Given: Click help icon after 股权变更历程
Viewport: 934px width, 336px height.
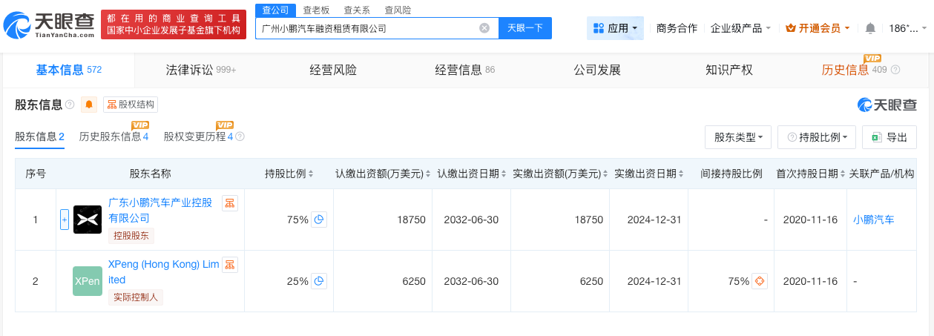Looking at the screenshot, I should pos(240,136).
